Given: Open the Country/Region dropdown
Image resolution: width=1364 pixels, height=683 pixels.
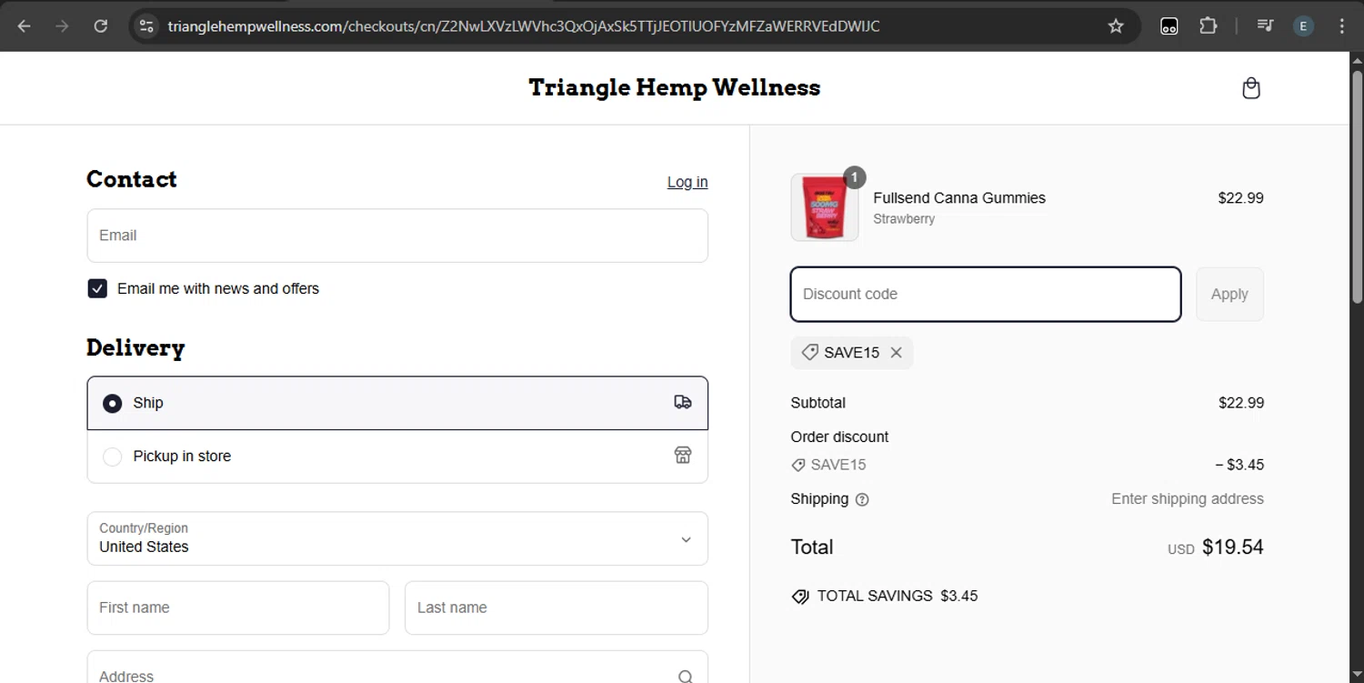Looking at the screenshot, I should tap(397, 538).
